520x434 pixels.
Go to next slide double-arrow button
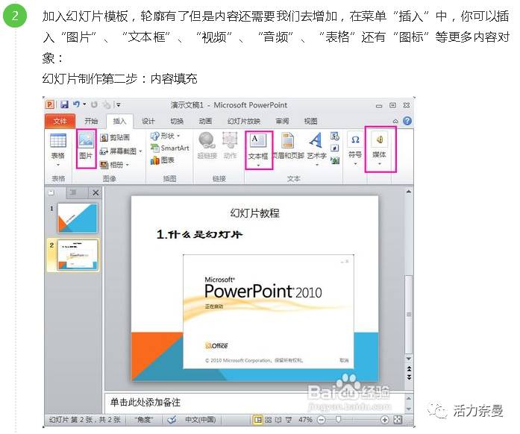409,377
